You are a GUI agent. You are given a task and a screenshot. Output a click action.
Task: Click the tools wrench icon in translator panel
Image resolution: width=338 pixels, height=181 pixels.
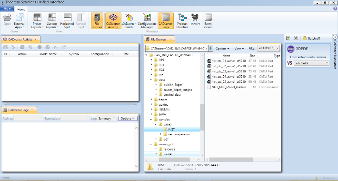(x=296, y=38)
